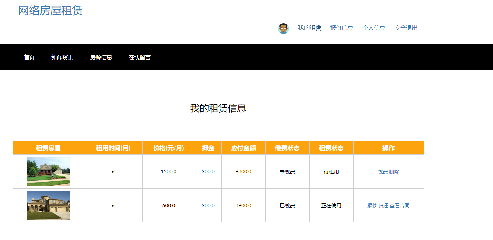The height and width of the screenshot is (240, 493).
Task: Click the 正在使用 status cell
Action: [x=331, y=206]
